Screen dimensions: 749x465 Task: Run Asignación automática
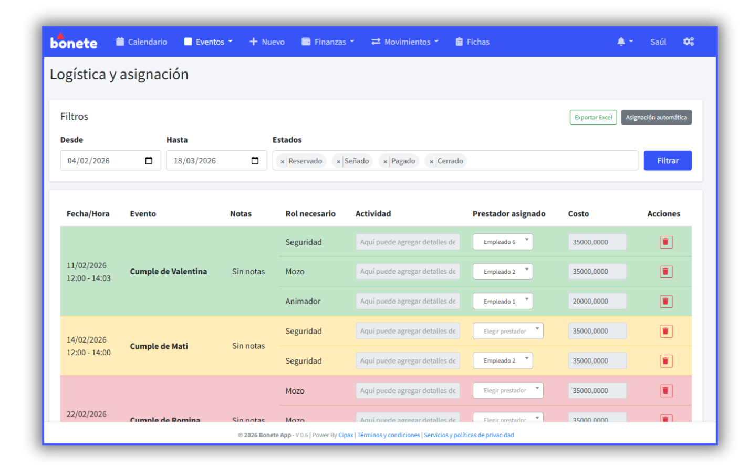[x=656, y=118]
